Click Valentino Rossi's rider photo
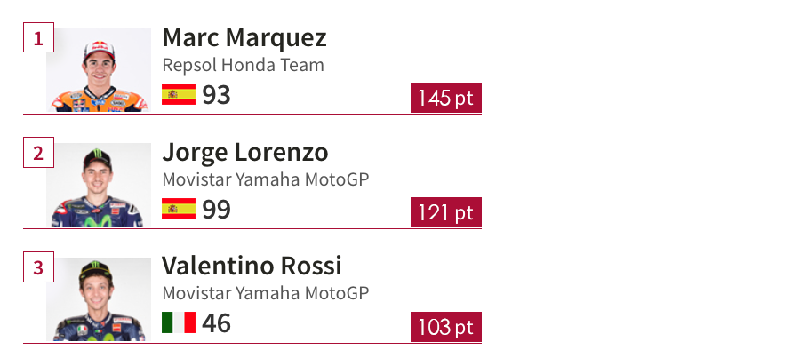Viewport: 800px width, 358px height. click(99, 299)
